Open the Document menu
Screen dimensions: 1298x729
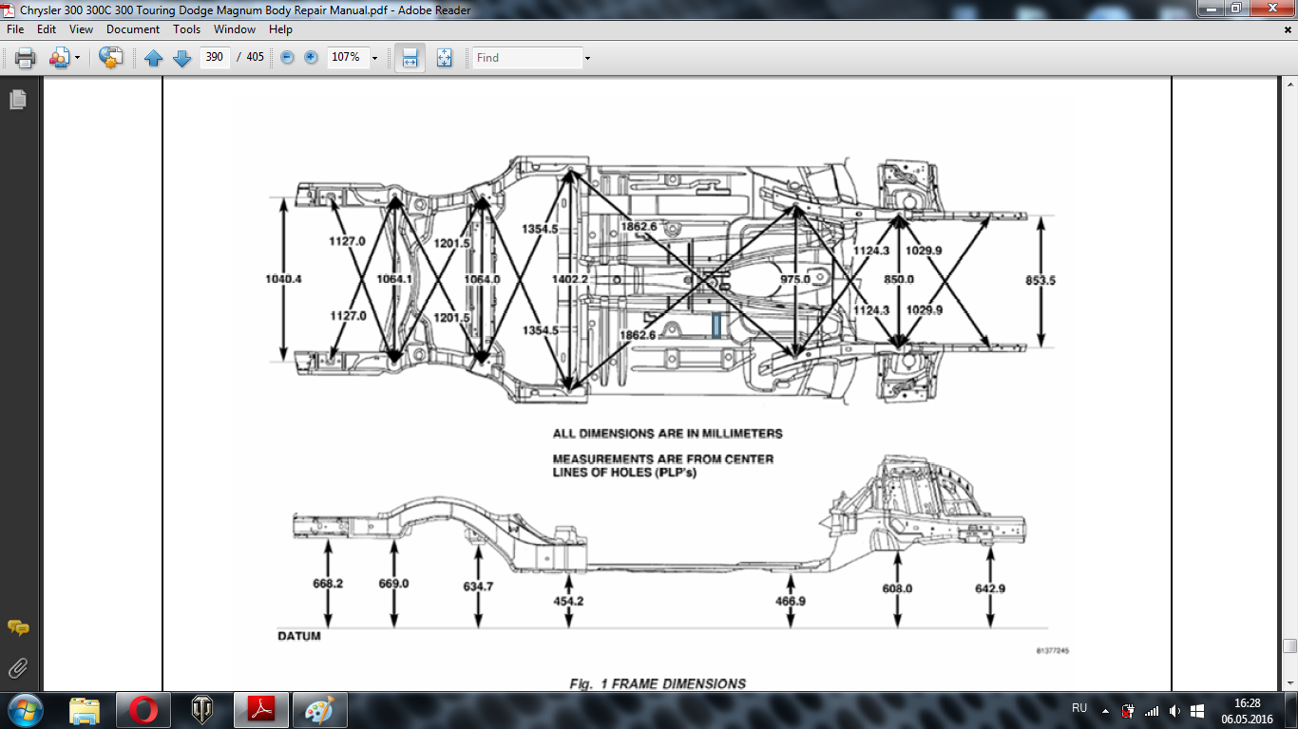133,29
